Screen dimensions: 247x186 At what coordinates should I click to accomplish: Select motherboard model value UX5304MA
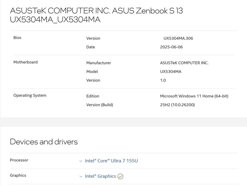pos(171,71)
